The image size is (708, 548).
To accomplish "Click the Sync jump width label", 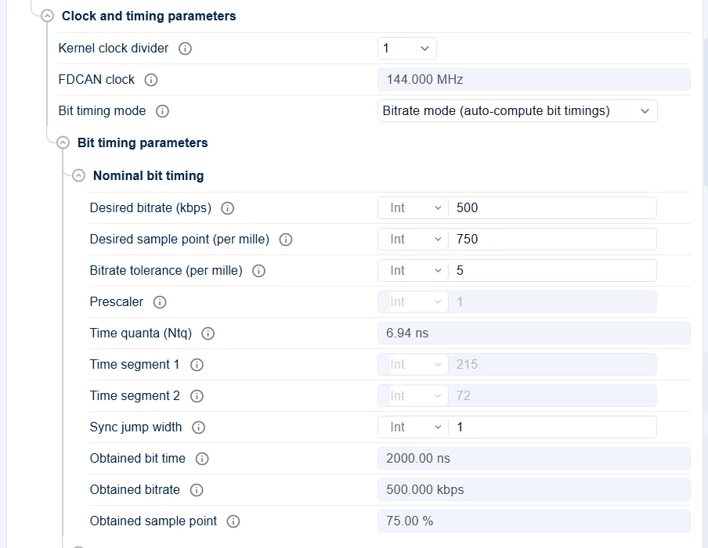I will [x=136, y=427].
